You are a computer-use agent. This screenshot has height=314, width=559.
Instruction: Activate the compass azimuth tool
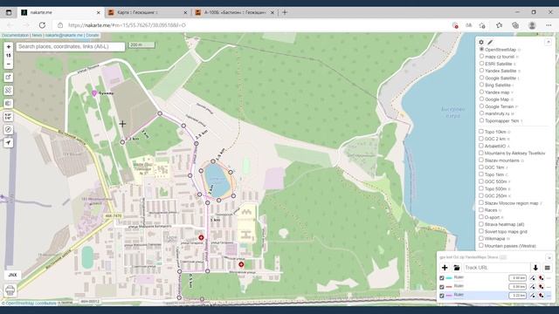click(9, 130)
